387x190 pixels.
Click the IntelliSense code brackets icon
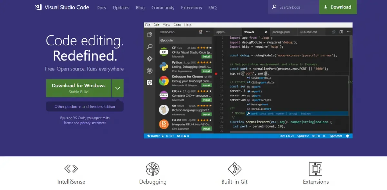(x=71, y=168)
